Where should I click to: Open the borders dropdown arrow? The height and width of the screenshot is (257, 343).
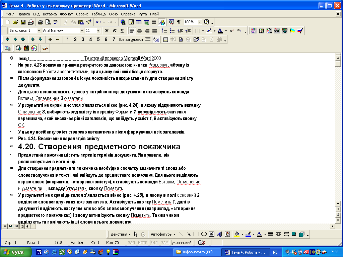[203, 30]
